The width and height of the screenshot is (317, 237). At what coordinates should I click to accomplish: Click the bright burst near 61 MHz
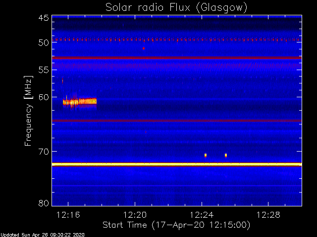80,102
